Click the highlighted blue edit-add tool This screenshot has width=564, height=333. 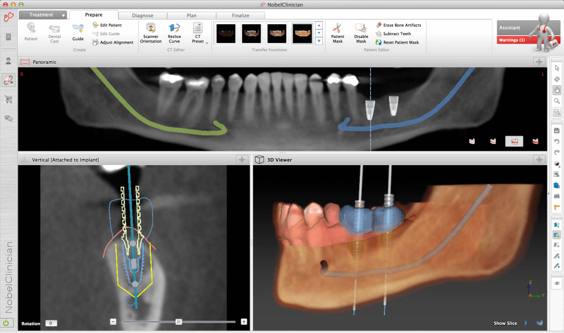(x=557, y=235)
